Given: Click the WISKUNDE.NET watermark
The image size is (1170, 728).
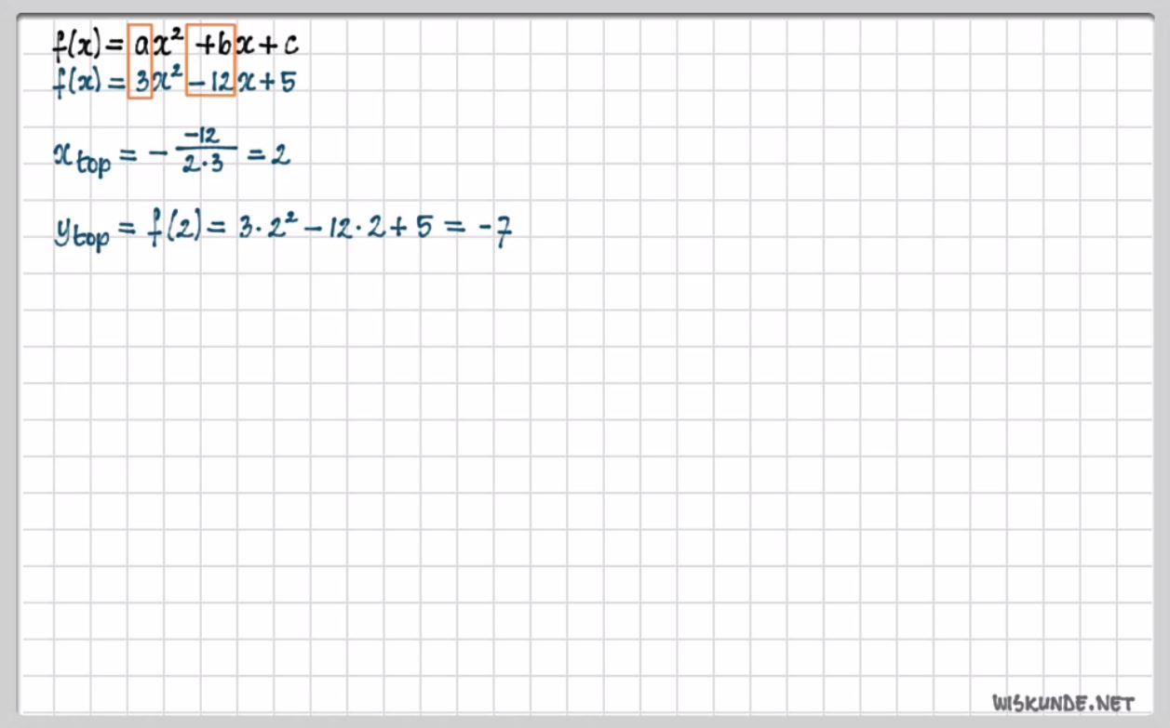Looking at the screenshot, I should (1063, 702).
